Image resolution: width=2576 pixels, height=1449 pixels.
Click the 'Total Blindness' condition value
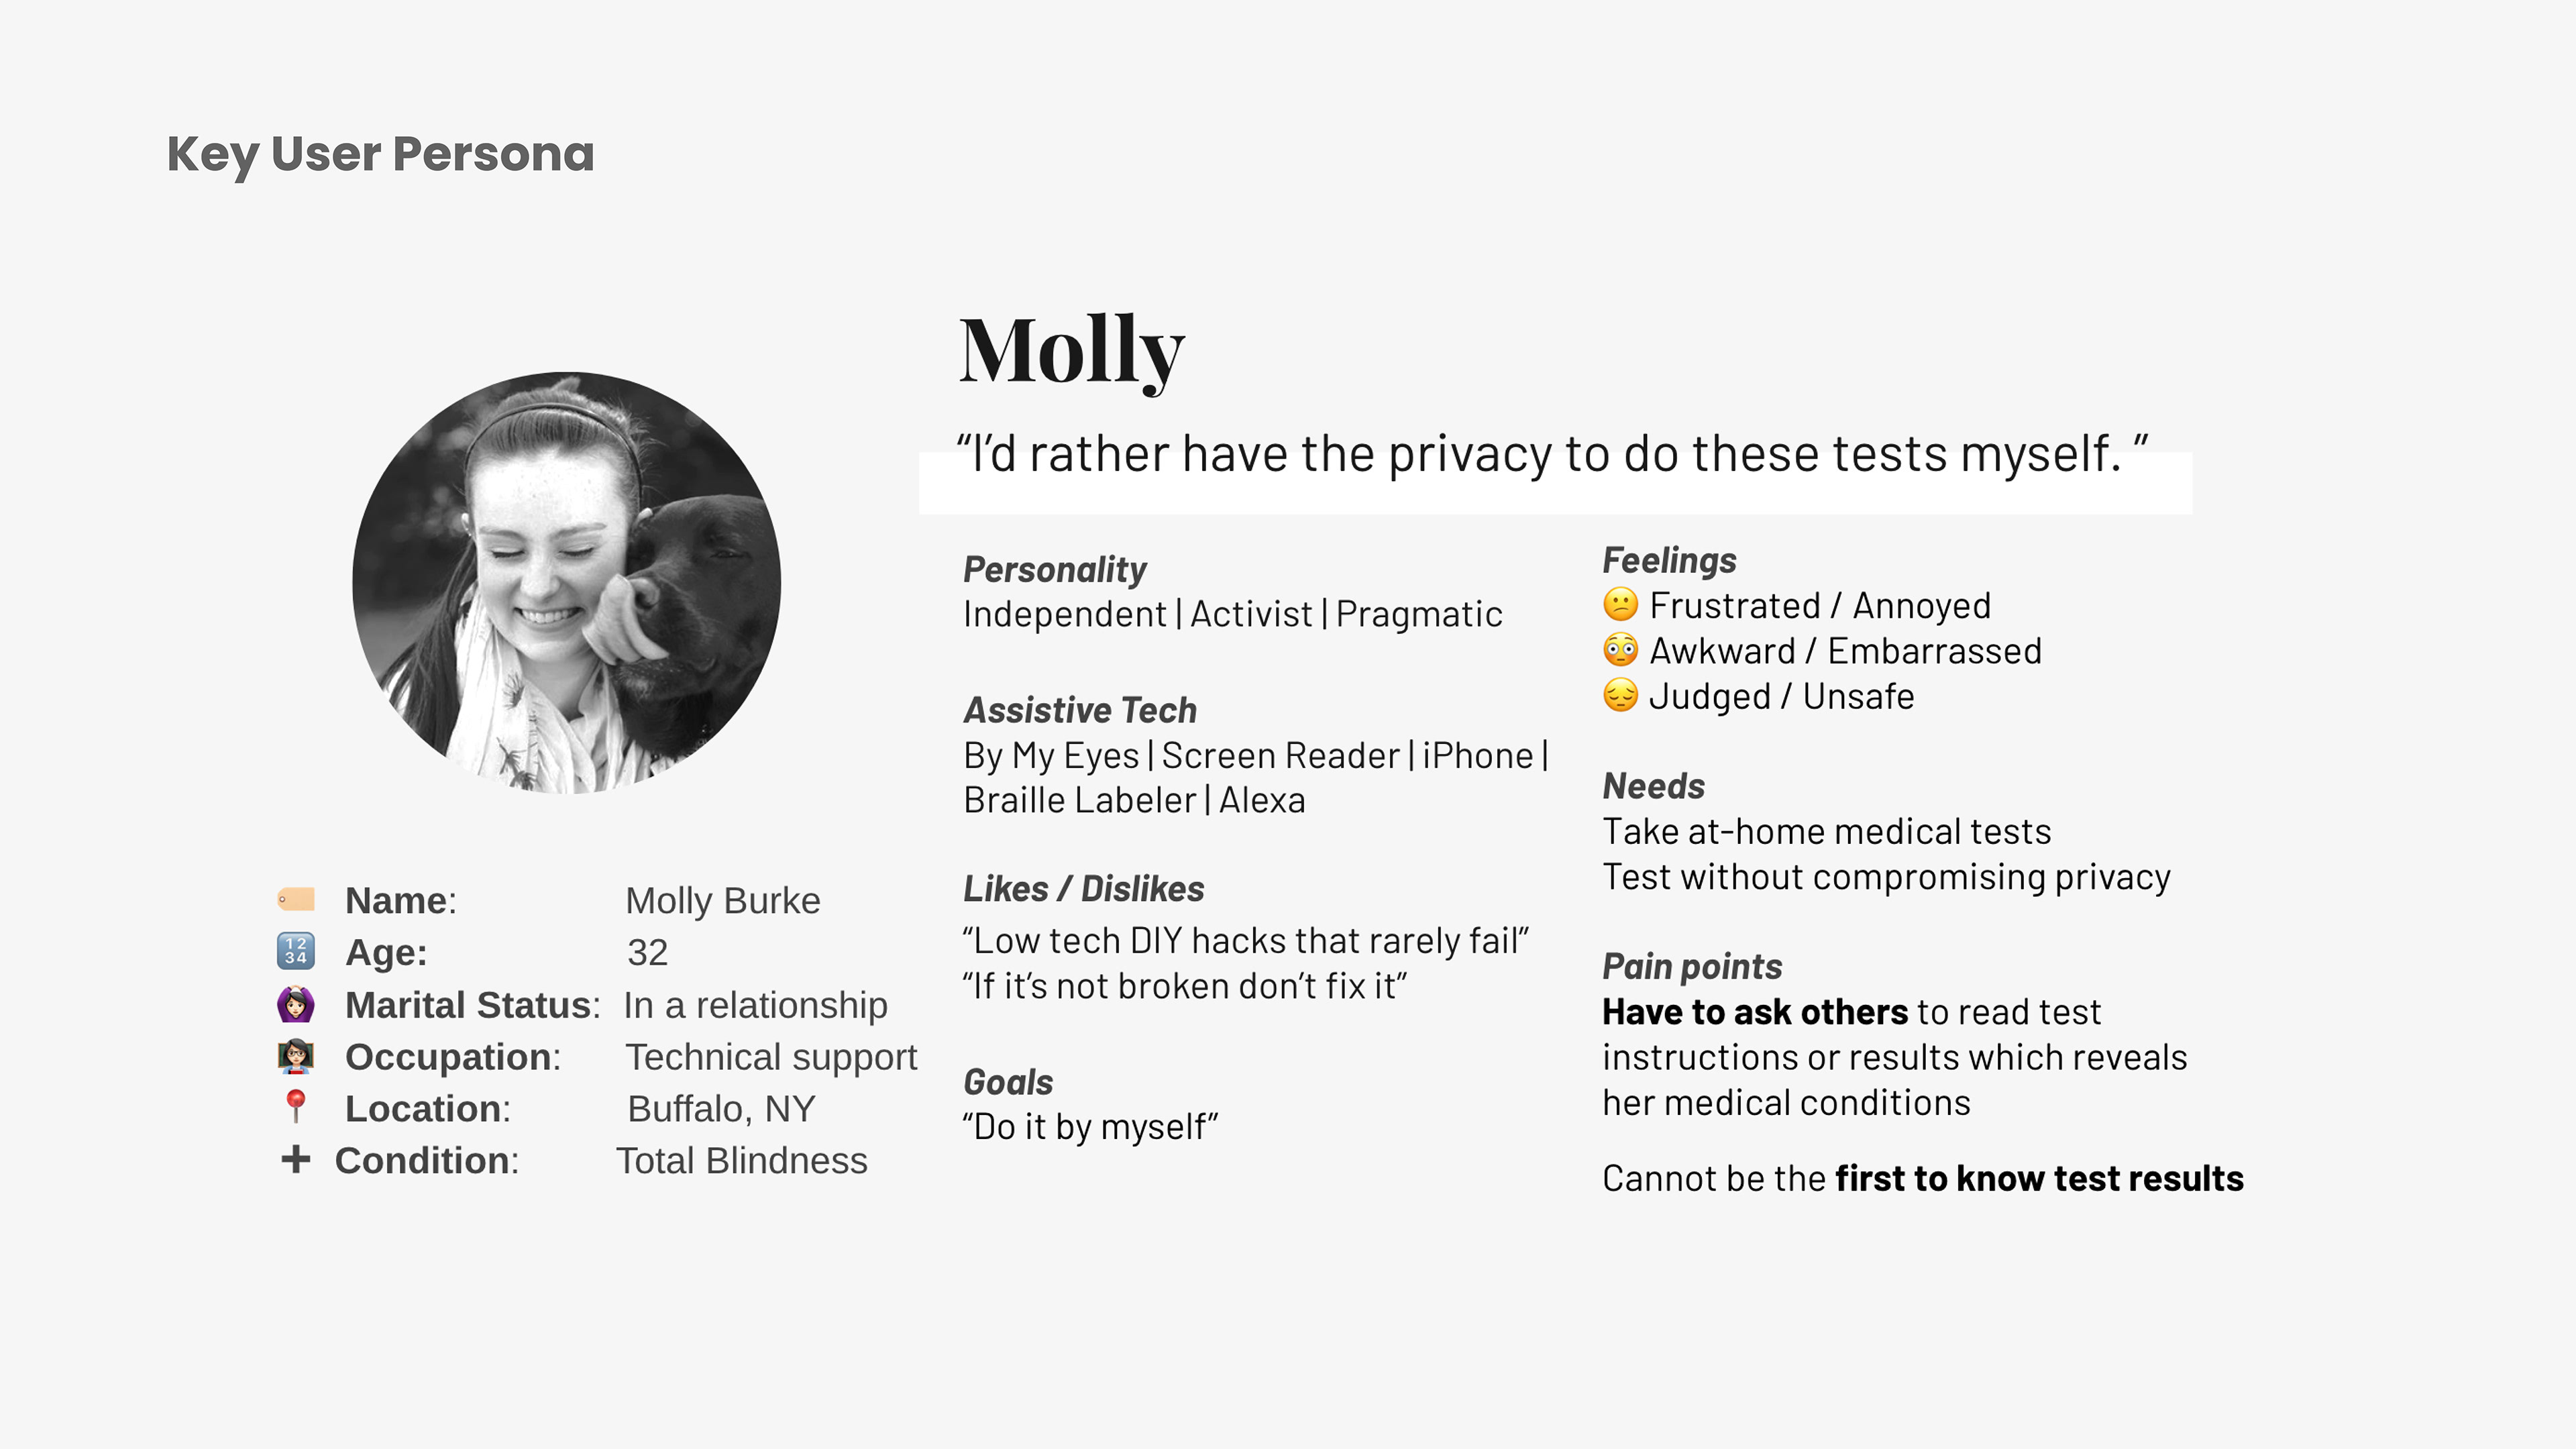(x=742, y=1160)
